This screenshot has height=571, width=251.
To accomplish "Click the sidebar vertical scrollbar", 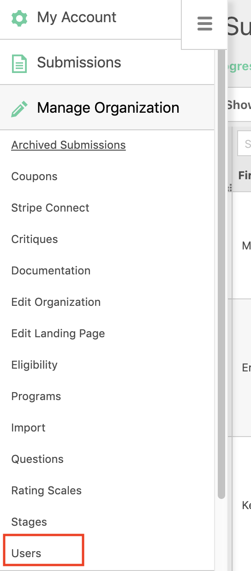I will click(221, 273).
